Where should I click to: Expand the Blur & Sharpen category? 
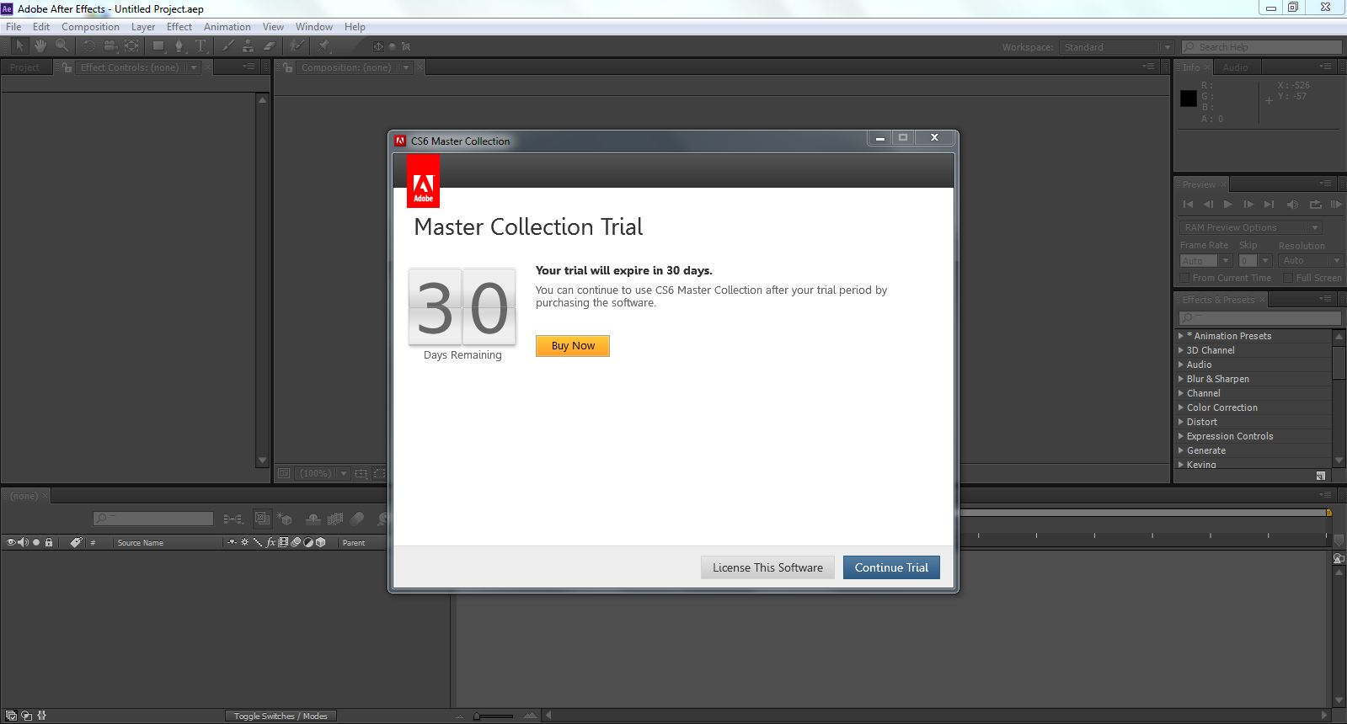[1180, 379]
